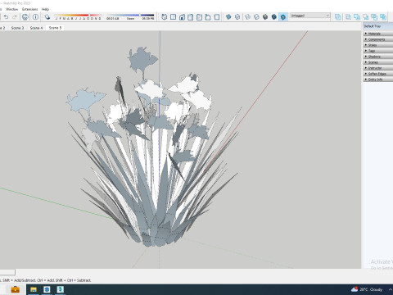
Task: Switch to Left view icon
Action: tap(208, 17)
